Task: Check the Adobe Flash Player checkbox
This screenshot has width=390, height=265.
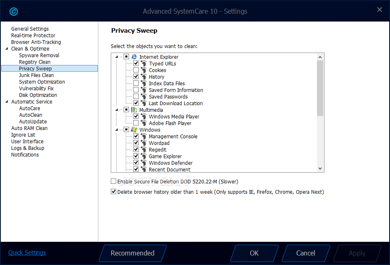Action: coord(136,123)
